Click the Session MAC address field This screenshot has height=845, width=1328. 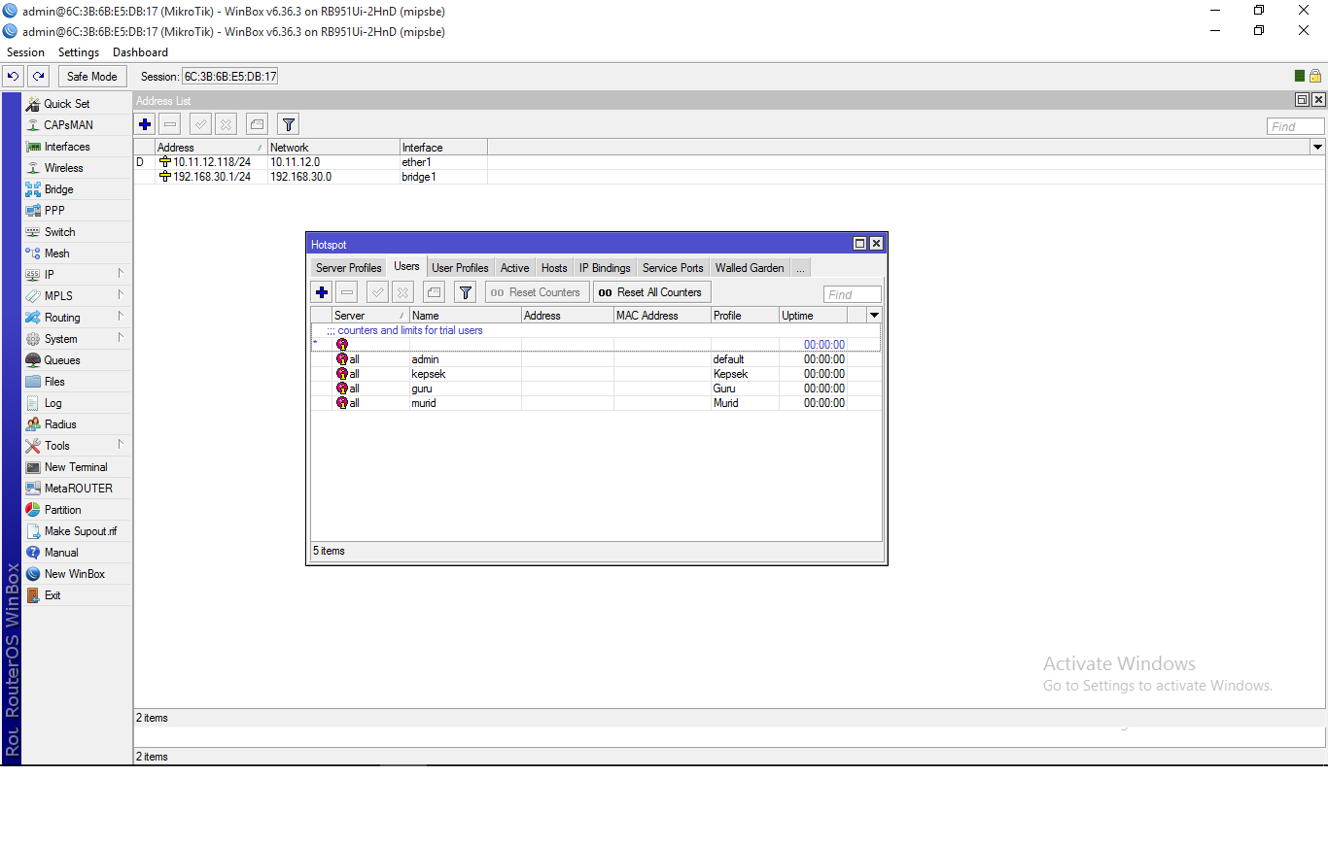[x=230, y=76]
